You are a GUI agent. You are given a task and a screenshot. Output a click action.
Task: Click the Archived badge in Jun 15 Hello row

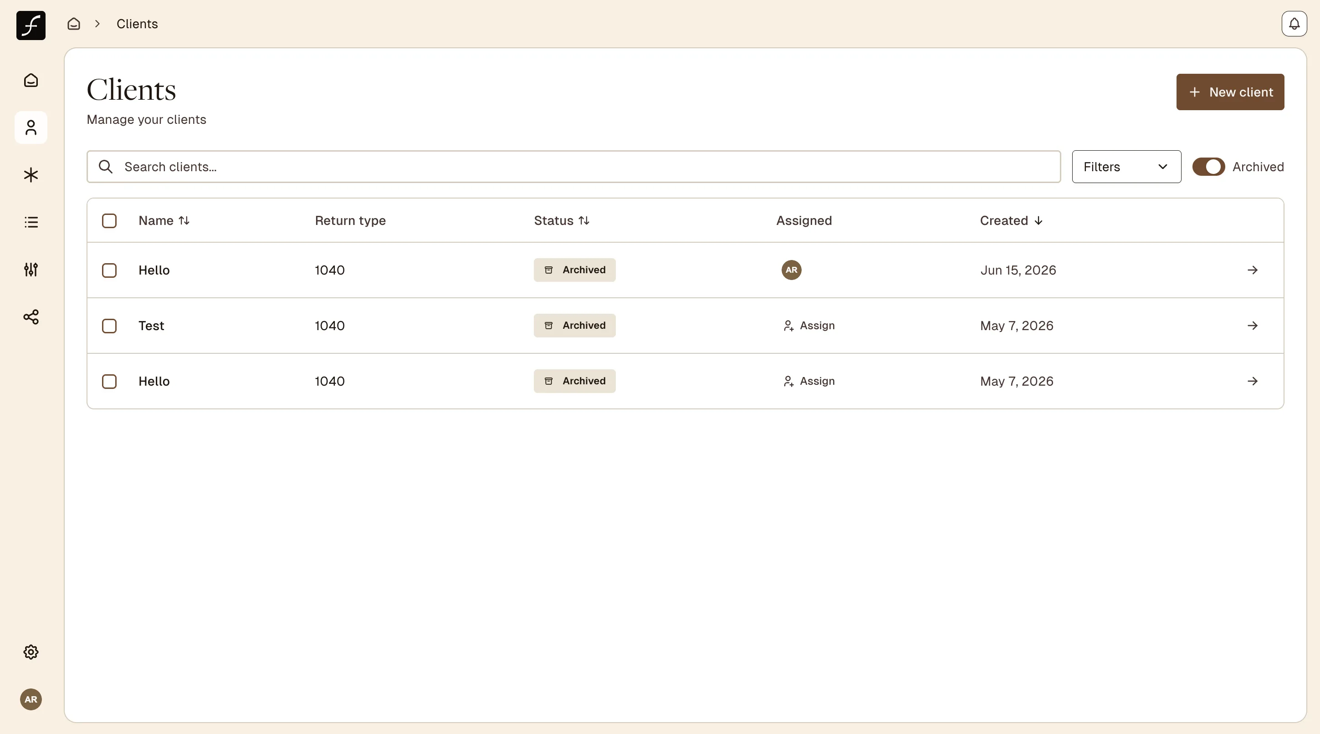pos(574,270)
